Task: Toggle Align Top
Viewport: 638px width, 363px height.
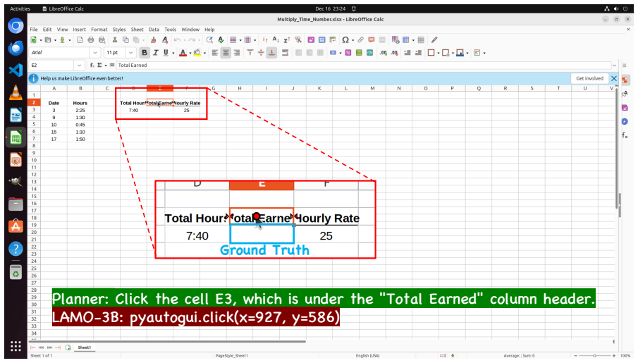Action: click(x=250, y=52)
